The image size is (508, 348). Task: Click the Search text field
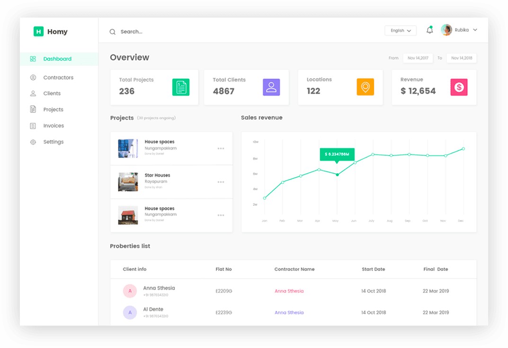[x=189, y=32]
